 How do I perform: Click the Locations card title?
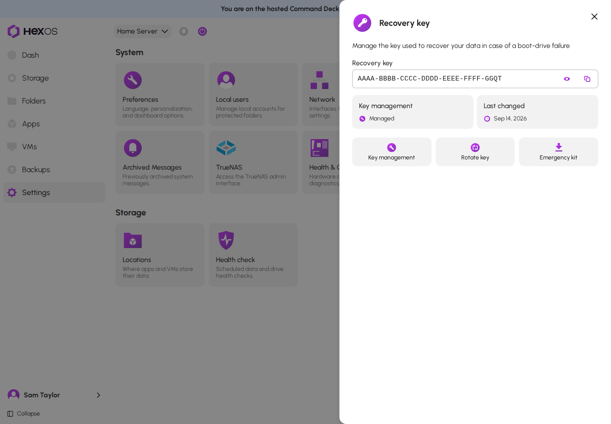137,260
